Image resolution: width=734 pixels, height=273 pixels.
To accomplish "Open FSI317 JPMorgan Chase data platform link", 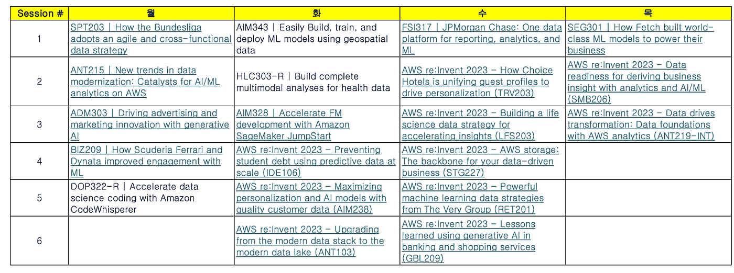I will click(x=482, y=39).
